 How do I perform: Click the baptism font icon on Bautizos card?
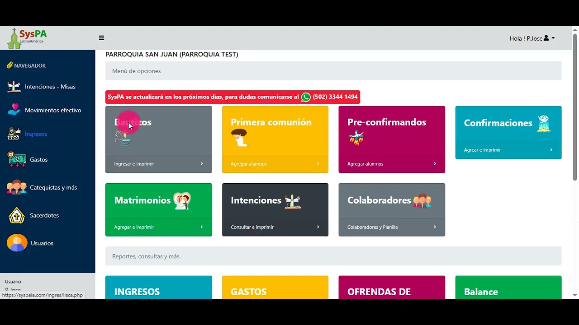tap(123, 138)
